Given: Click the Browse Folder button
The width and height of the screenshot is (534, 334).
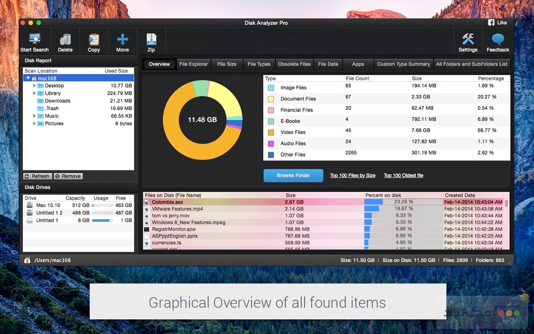Looking at the screenshot, I should 293,175.
